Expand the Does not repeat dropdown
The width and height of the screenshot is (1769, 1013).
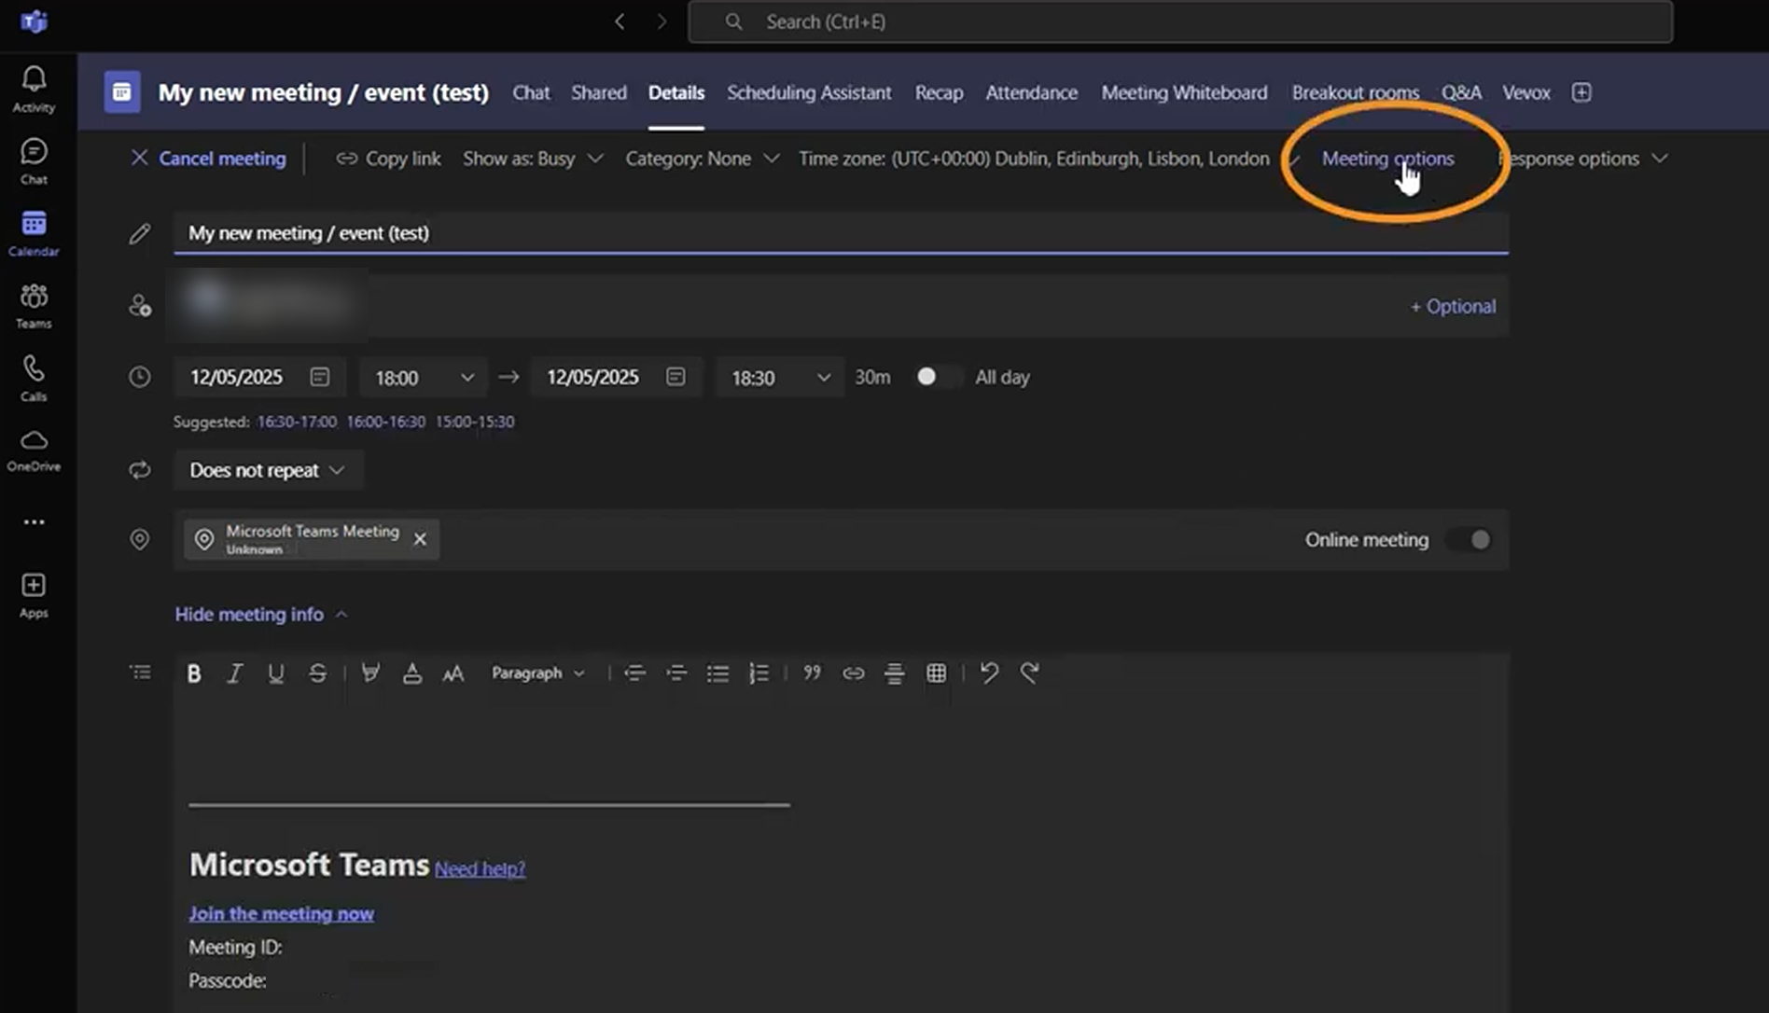pos(268,470)
